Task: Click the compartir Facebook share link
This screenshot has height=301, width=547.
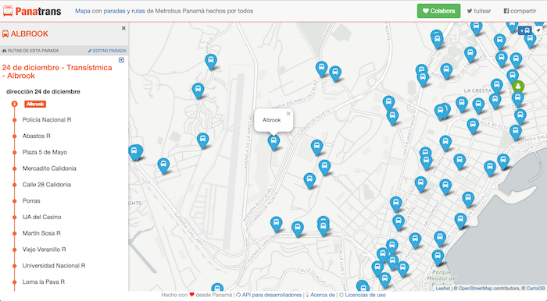Action: click(520, 11)
